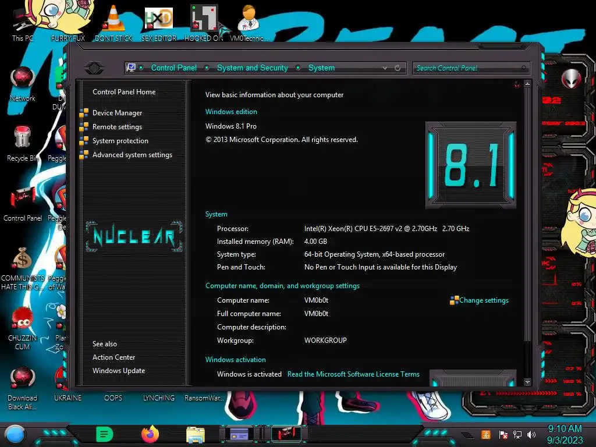Select the UKRAINE desktop item

pos(68,398)
